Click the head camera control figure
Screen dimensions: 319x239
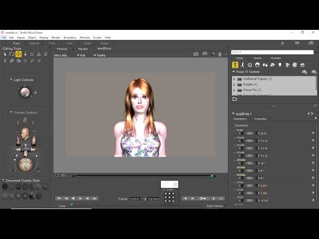point(25,133)
